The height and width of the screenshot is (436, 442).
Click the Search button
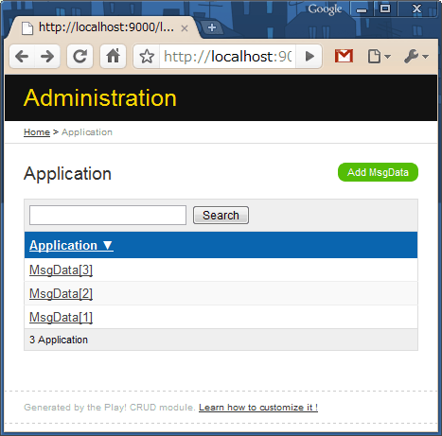tap(221, 216)
